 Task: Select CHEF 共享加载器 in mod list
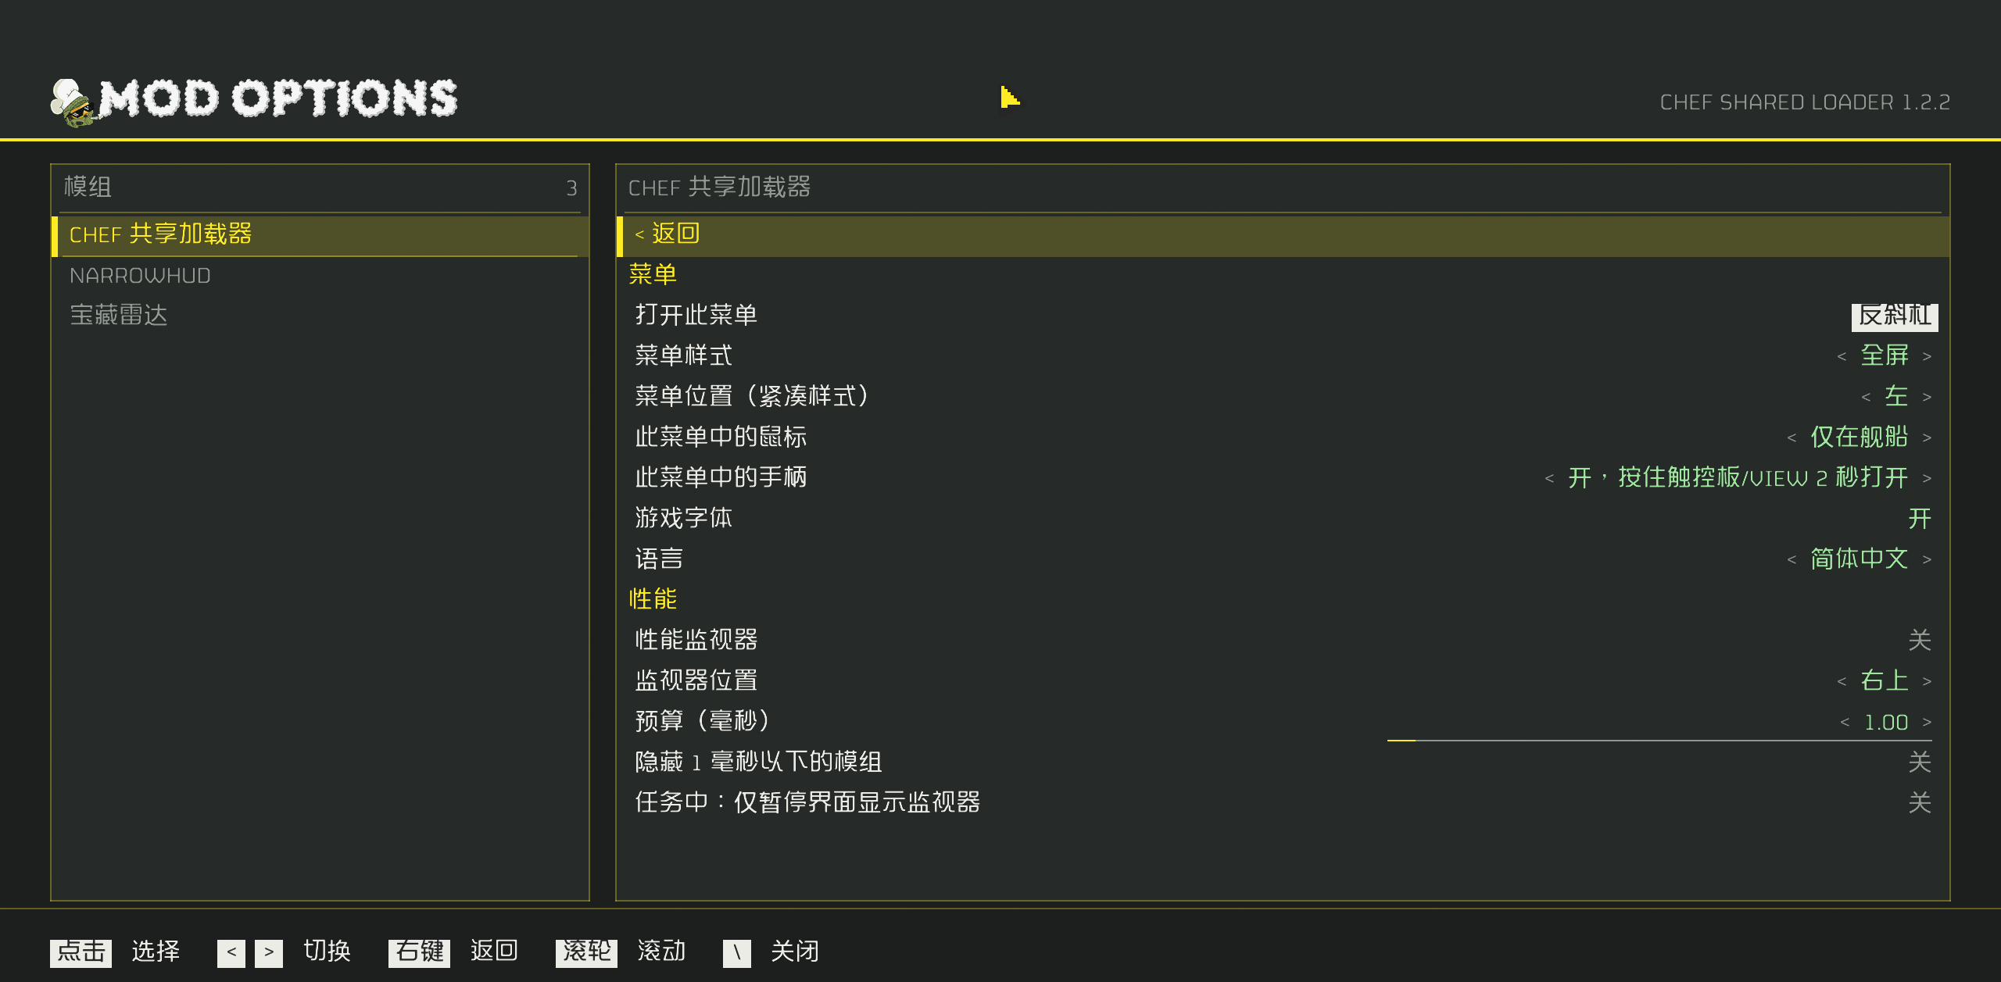coord(320,234)
